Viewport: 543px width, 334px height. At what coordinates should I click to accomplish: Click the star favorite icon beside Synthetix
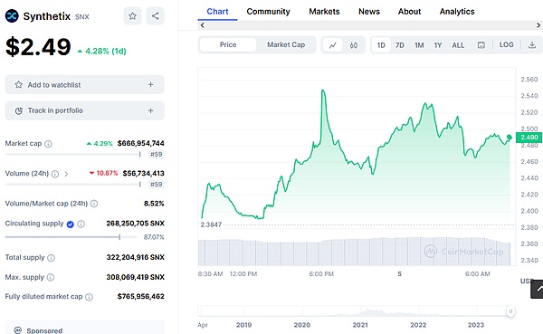click(x=132, y=16)
